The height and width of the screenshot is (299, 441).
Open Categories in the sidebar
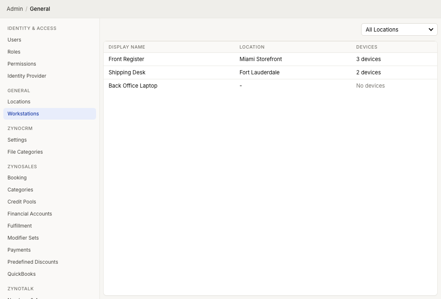point(50,190)
